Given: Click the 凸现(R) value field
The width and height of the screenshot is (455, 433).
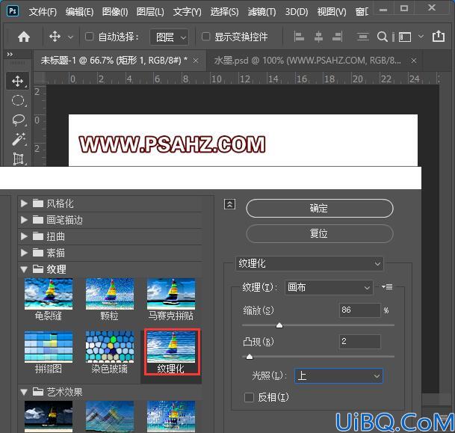Looking at the screenshot, I should tap(359, 341).
